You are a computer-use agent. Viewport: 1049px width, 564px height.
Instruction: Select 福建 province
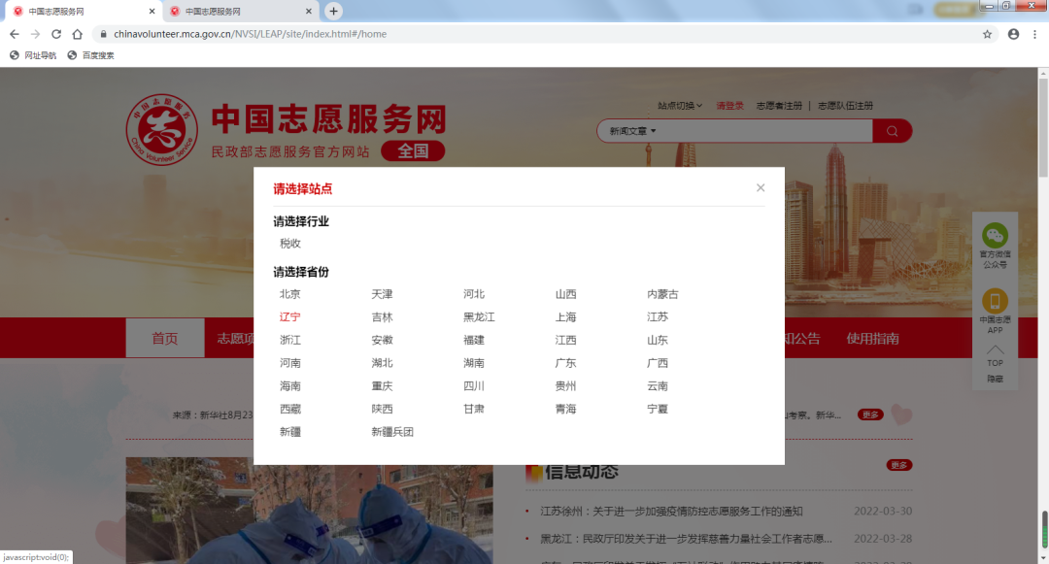pos(474,340)
